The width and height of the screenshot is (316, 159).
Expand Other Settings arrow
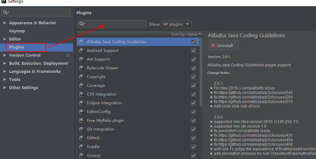(x=5, y=87)
